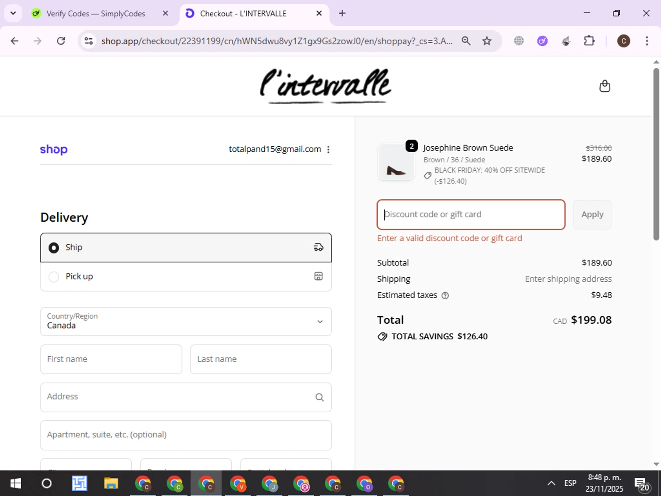This screenshot has width=661, height=496.
Task: Click the Discount code or gift card field
Action: 471,215
